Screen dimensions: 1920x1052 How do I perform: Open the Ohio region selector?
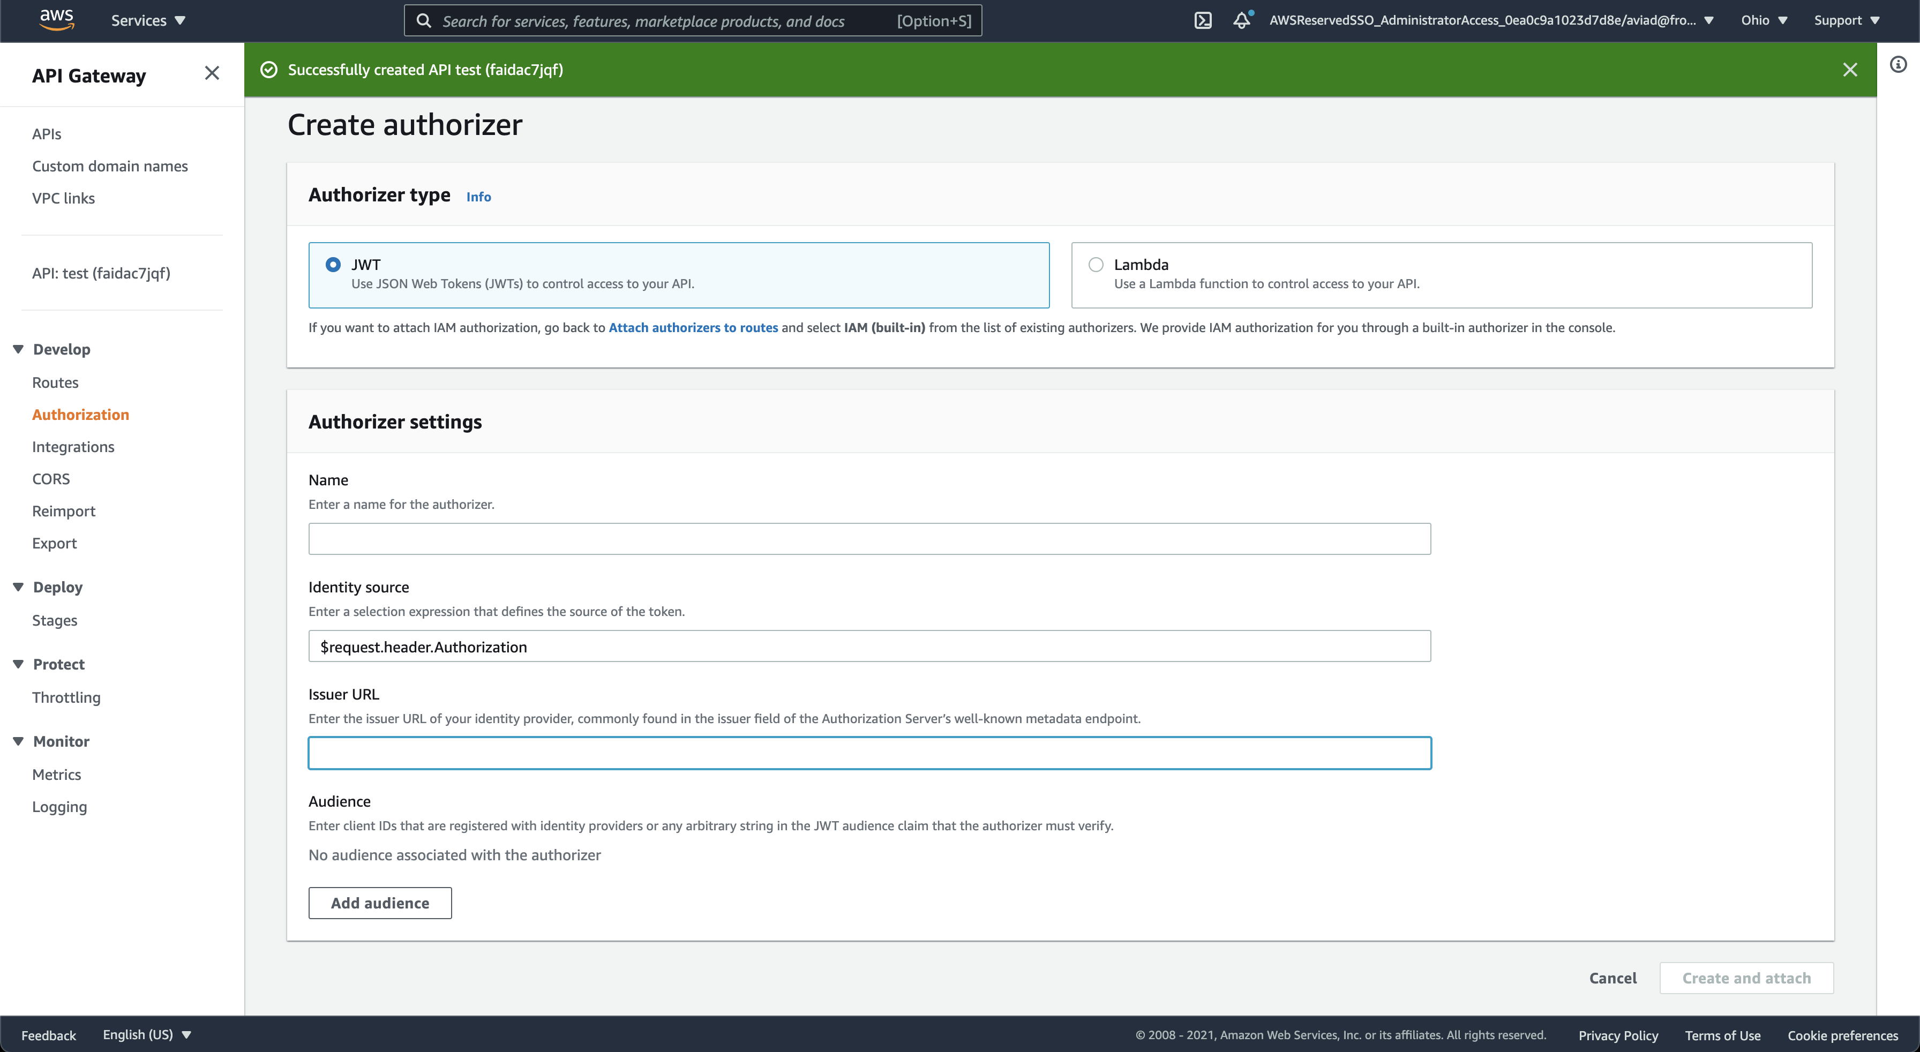[1764, 20]
